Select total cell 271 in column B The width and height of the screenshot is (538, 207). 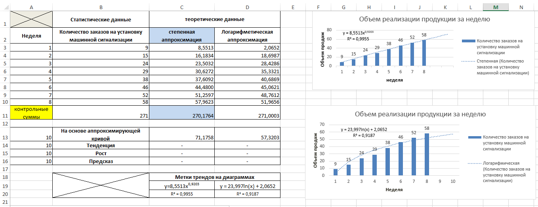[101, 112]
